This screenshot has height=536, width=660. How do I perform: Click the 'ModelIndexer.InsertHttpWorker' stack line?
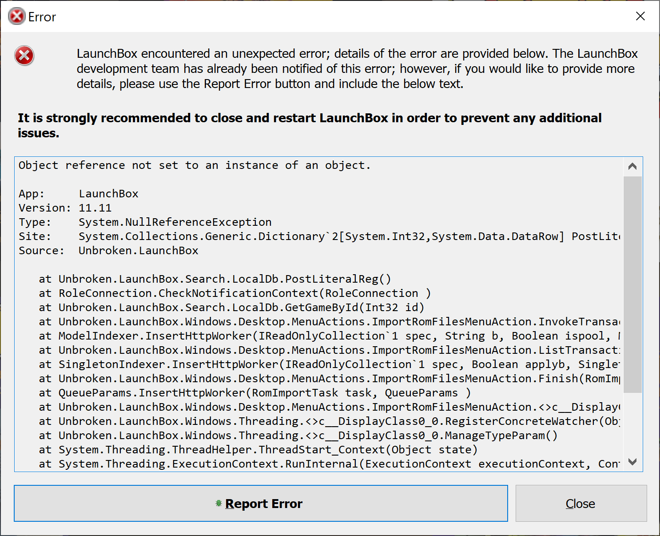click(330, 336)
